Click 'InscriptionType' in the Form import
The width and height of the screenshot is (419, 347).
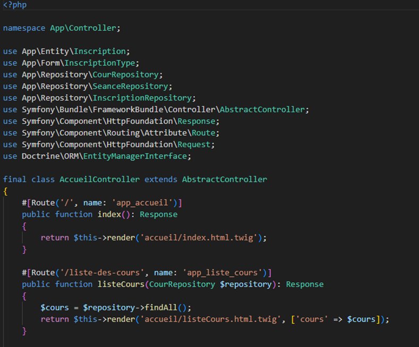tap(100, 63)
